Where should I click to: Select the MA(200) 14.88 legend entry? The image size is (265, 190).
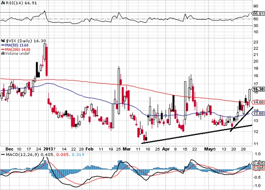pyautogui.click(x=16, y=49)
